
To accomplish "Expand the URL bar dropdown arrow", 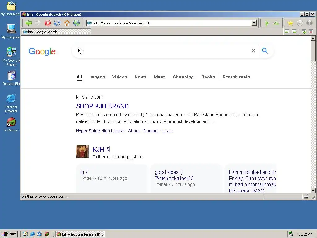I will coord(254,23).
